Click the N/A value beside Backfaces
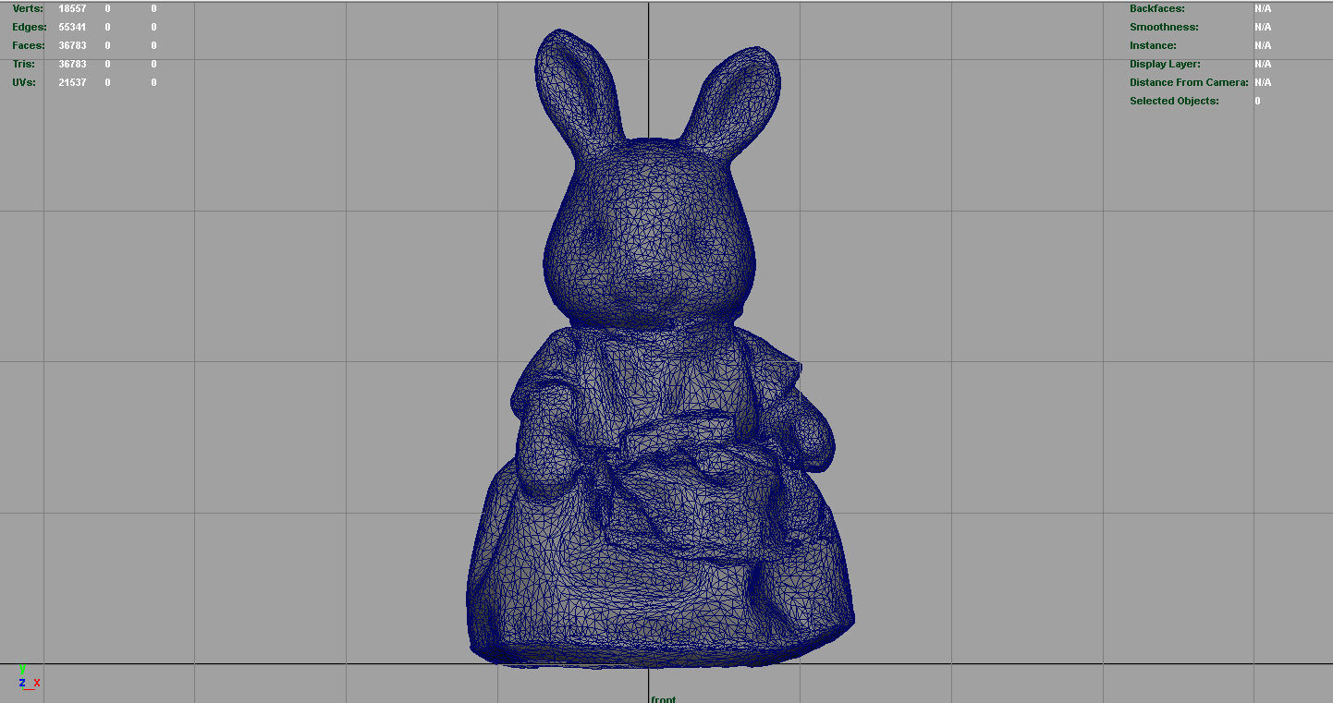This screenshot has width=1333, height=703. tap(1263, 8)
